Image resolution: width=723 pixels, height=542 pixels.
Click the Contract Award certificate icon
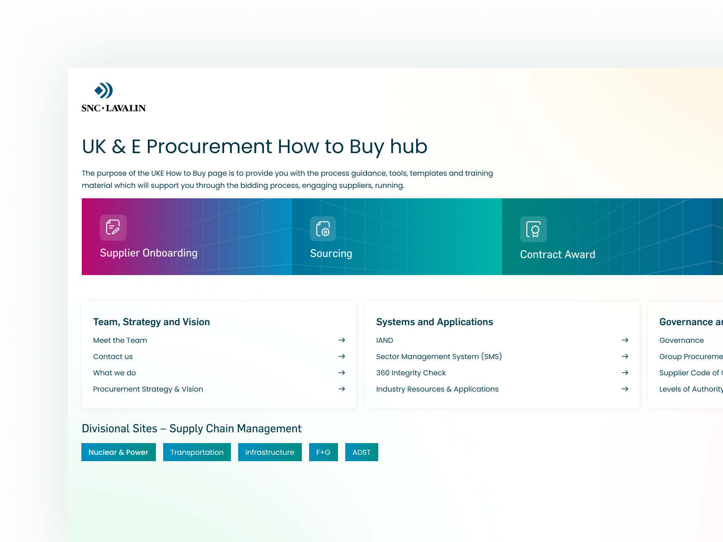[x=533, y=229]
